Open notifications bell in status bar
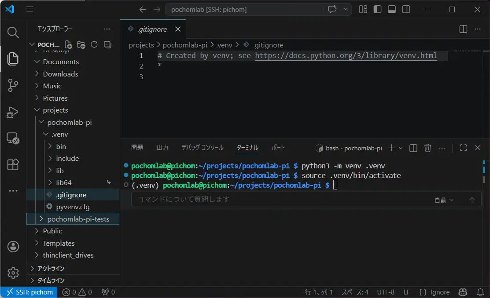The image size is (490, 298). 480,292
